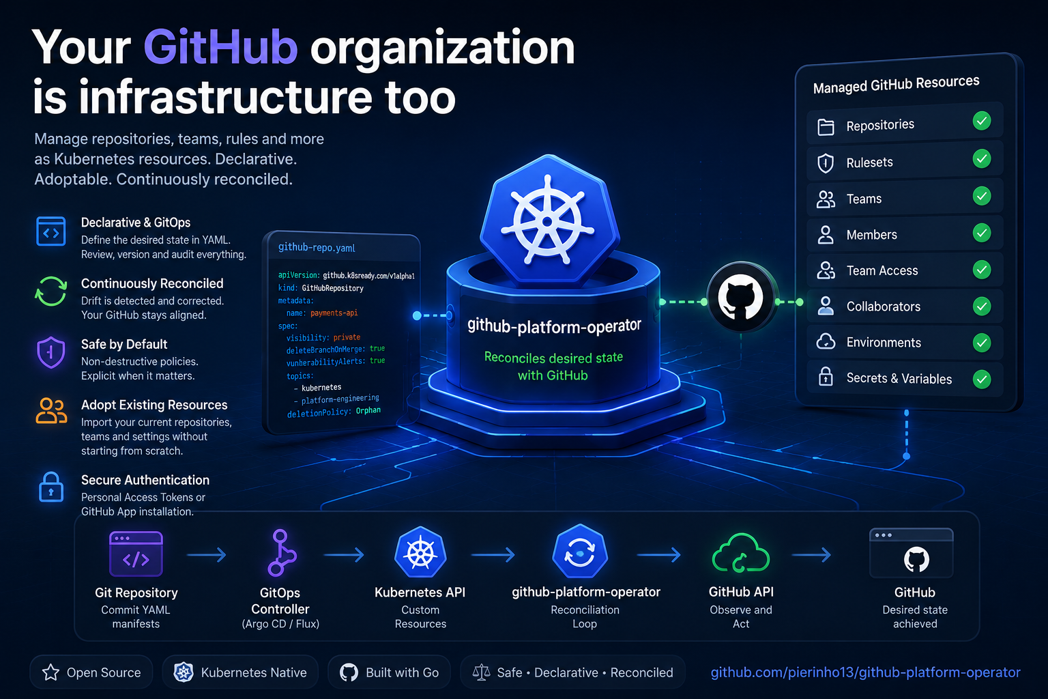1048x699 pixels.
Task: Click the Continuously Reconciled sync arrows icon
Action: pos(51,291)
